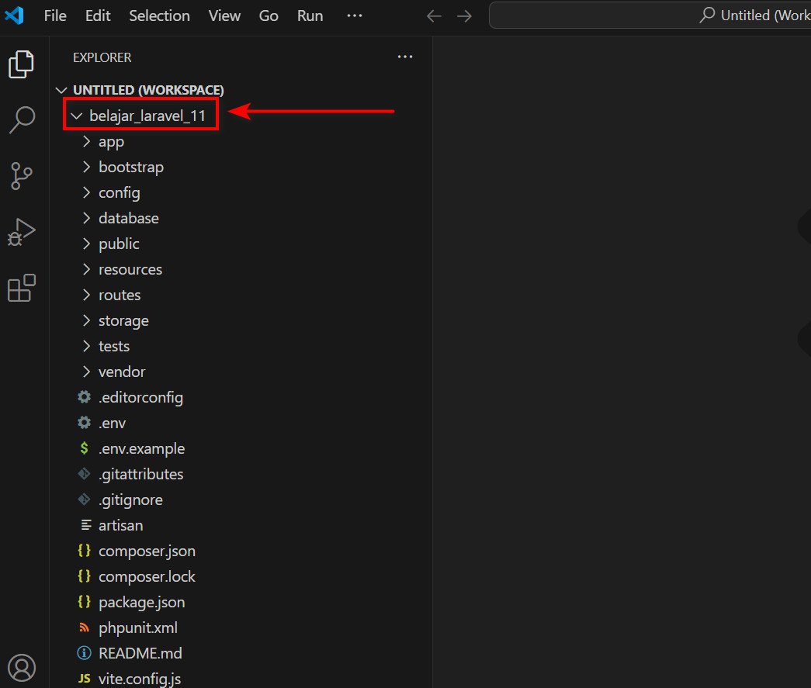811x688 pixels.
Task: Open the README.md file
Action: (140, 653)
